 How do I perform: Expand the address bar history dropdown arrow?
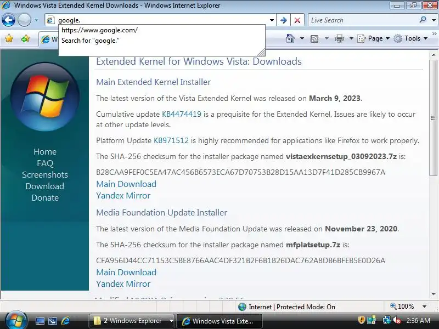272,20
